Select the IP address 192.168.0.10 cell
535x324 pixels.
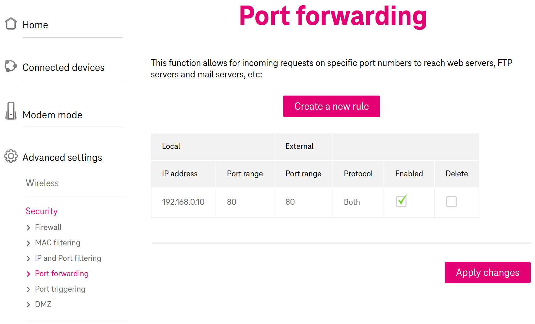[183, 202]
